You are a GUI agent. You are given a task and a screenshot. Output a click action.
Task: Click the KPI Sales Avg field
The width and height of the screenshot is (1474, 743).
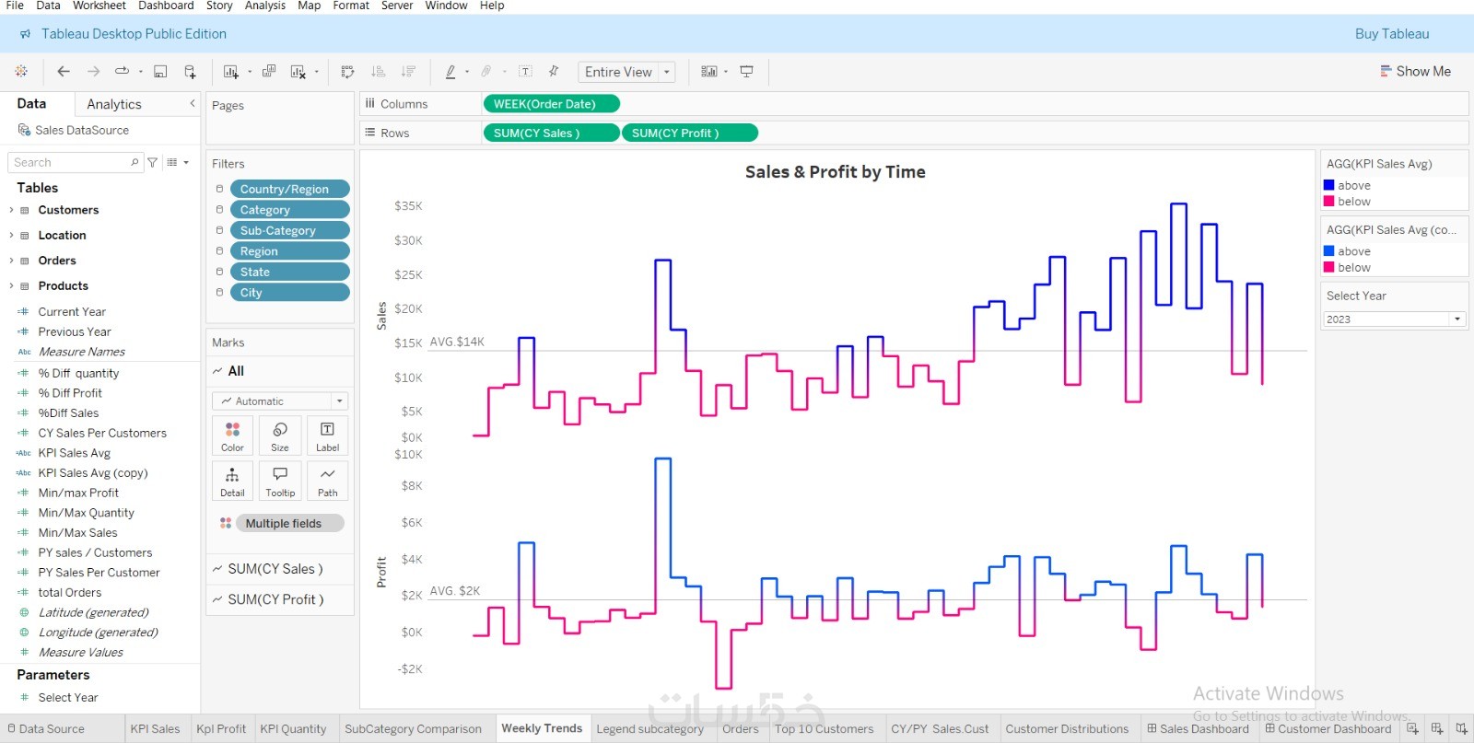[74, 453]
